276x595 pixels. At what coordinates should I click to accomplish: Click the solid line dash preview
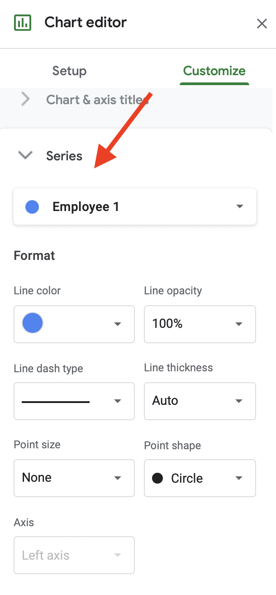[x=56, y=402]
